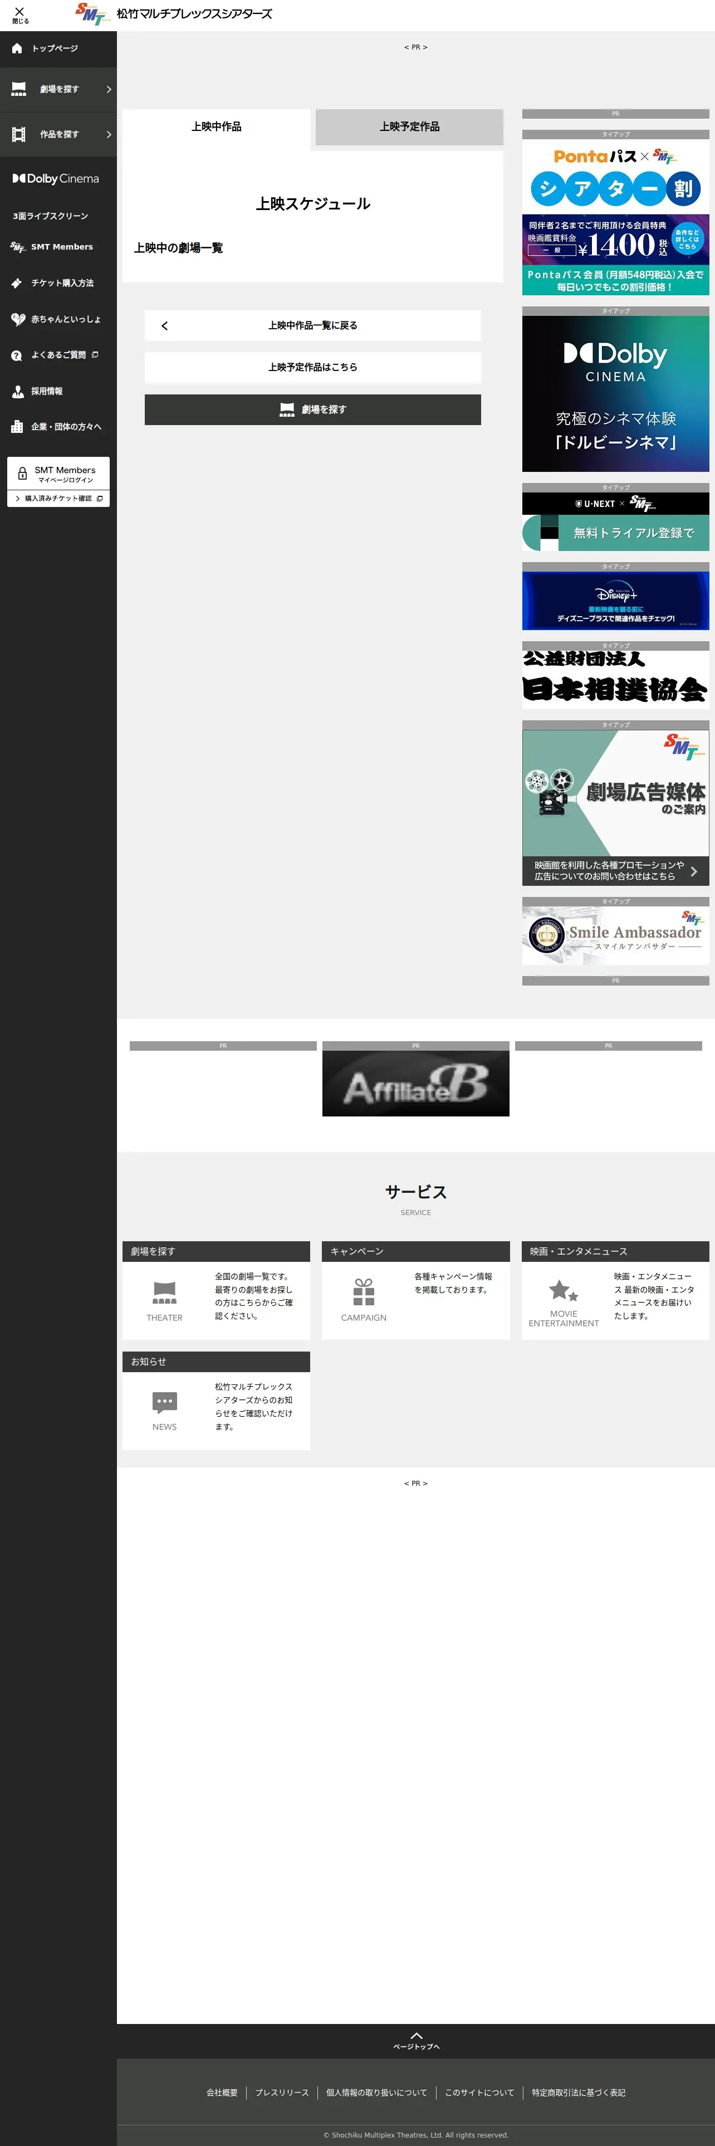Open チケット購入方法 ticket icon
Viewport: 715px width, 2146px height.
tap(17, 283)
